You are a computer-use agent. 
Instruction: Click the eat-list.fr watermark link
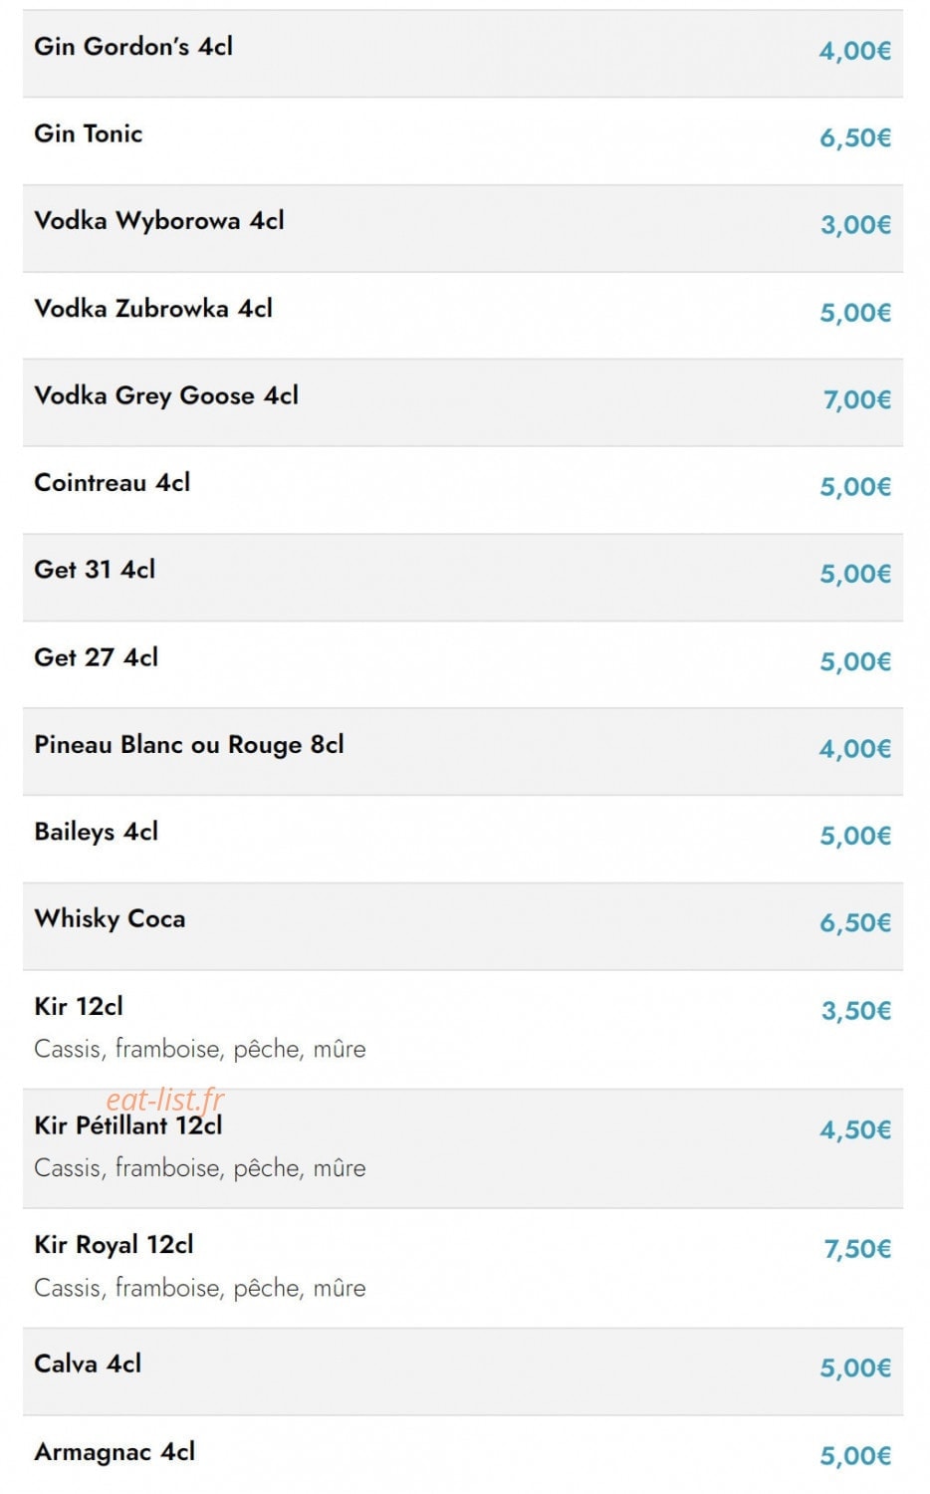(165, 1099)
